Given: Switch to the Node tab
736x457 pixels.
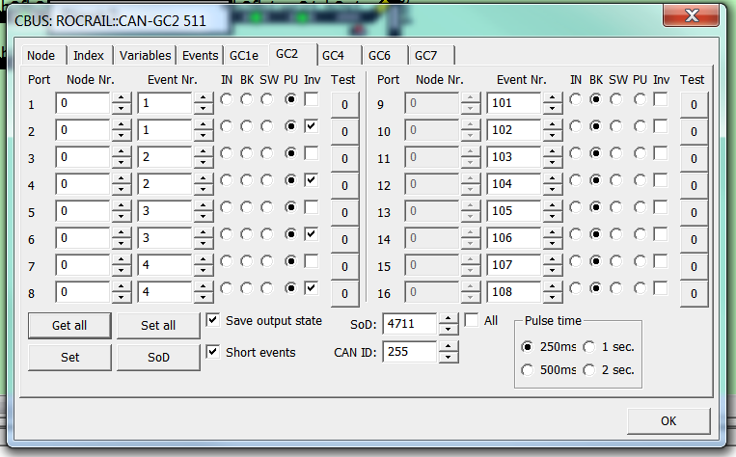Looking at the screenshot, I should point(41,56).
